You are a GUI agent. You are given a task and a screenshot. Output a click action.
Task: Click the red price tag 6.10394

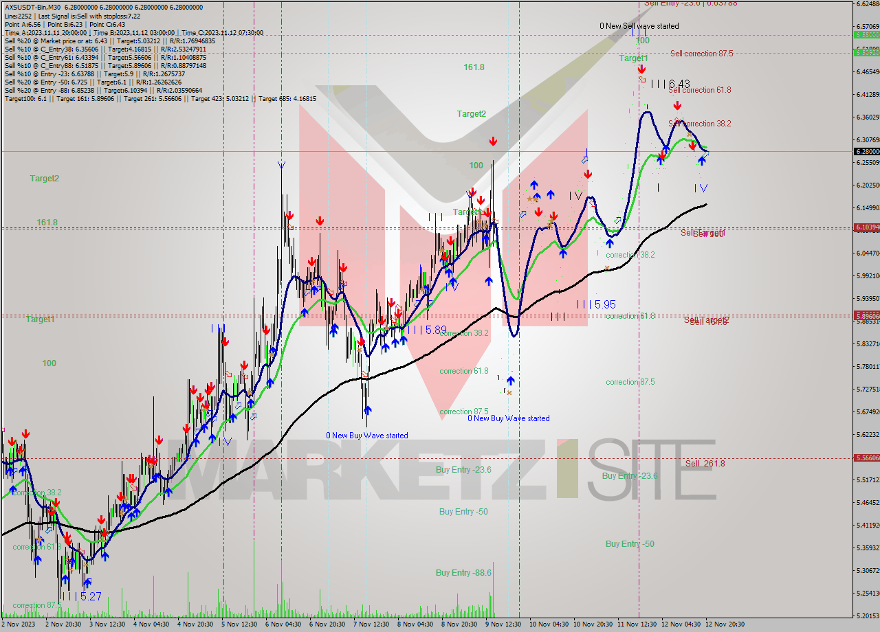[x=866, y=227]
